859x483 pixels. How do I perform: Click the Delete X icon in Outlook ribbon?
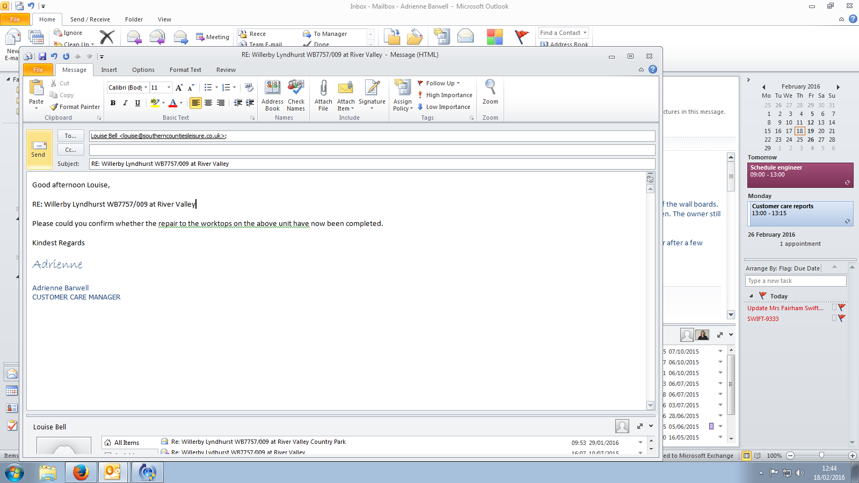(x=107, y=37)
